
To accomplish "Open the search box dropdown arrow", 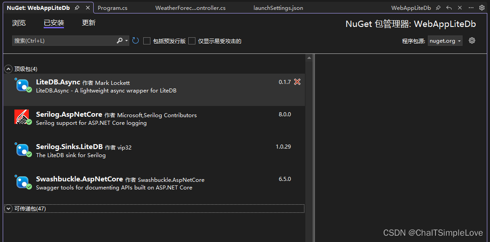I will [x=127, y=41].
